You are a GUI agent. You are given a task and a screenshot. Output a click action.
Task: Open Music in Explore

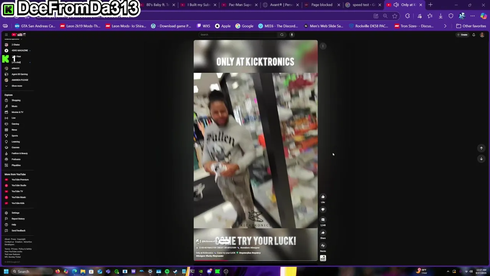click(x=15, y=106)
